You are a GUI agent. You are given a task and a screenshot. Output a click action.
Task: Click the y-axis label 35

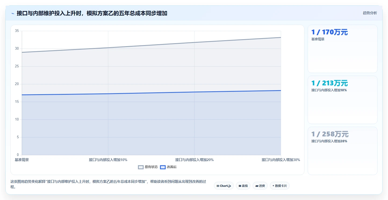(x=17, y=31)
